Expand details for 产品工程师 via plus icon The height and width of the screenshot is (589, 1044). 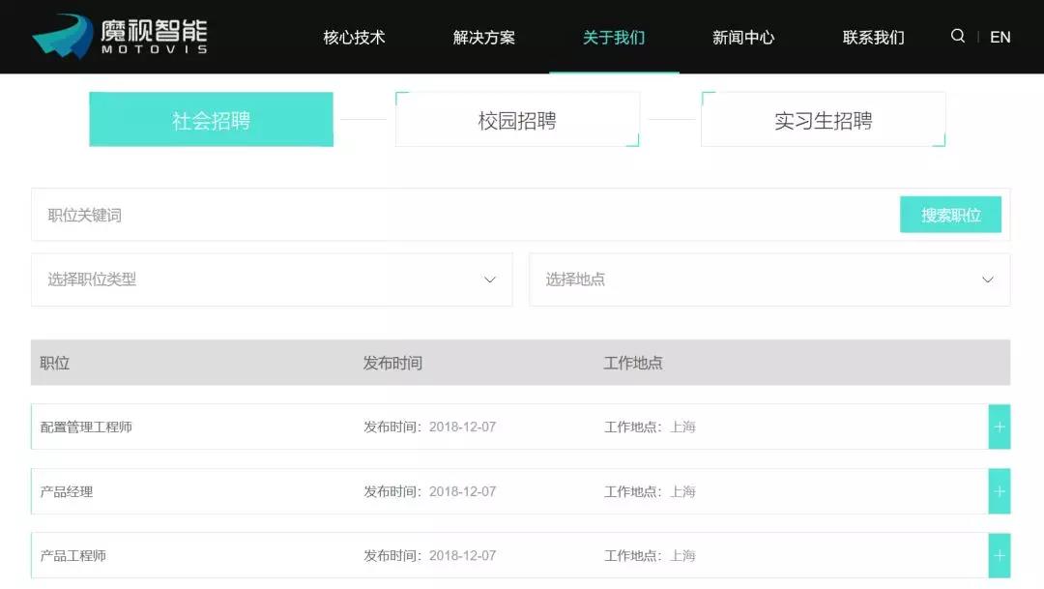click(x=999, y=555)
